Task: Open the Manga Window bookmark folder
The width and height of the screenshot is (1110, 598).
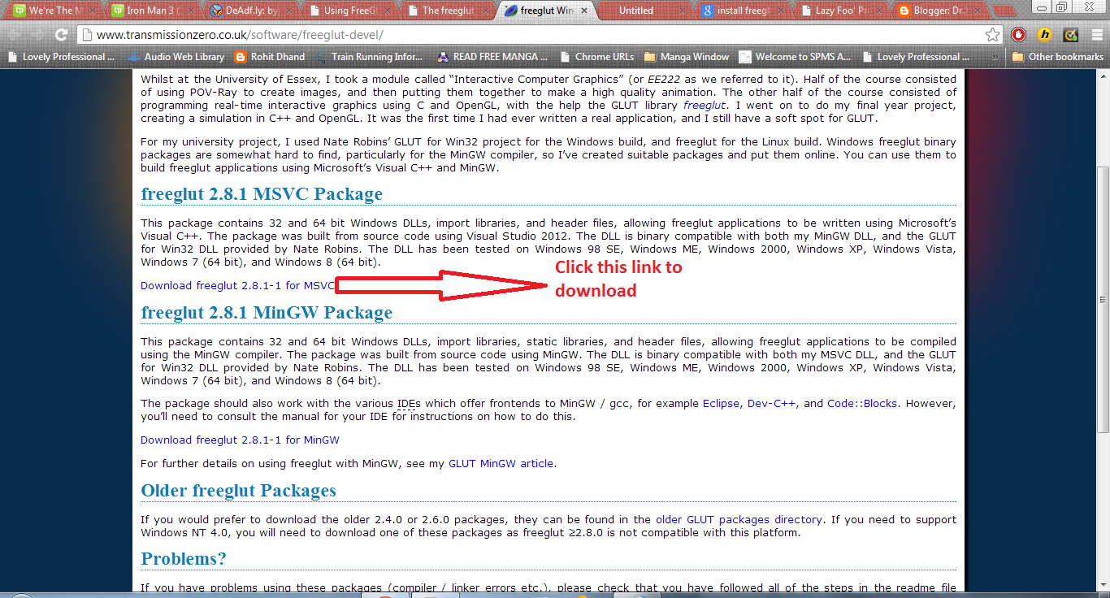Action: (687, 57)
